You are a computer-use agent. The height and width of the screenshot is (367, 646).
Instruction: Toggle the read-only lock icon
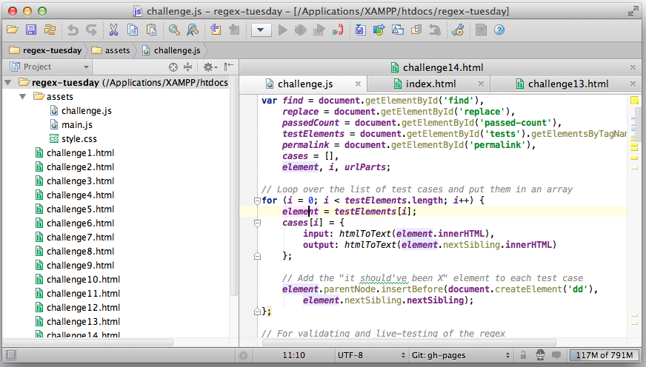pos(523,355)
